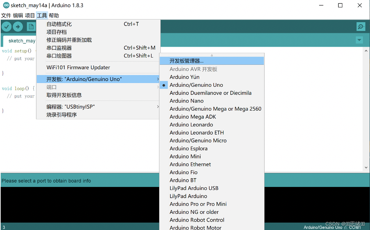The image size is (370, 230).
Task: Click the 工具 menu in the menu bar
Action: (x=42, y=15)
